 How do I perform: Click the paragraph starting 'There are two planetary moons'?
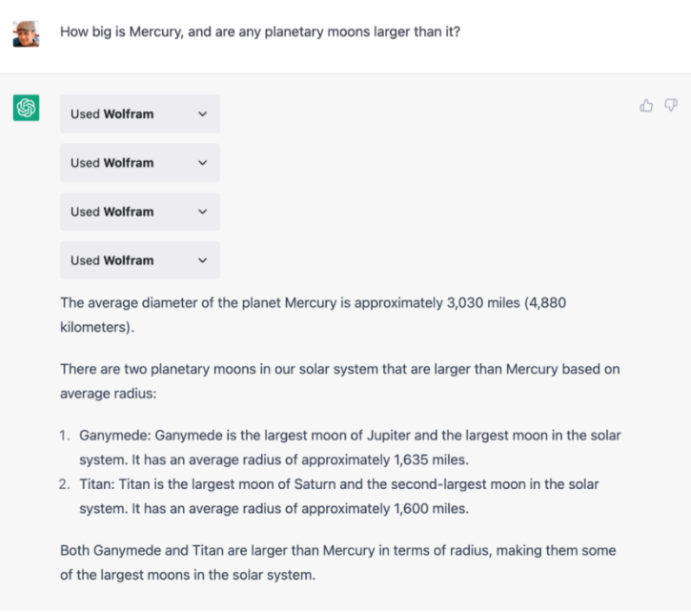coord(339,381)
